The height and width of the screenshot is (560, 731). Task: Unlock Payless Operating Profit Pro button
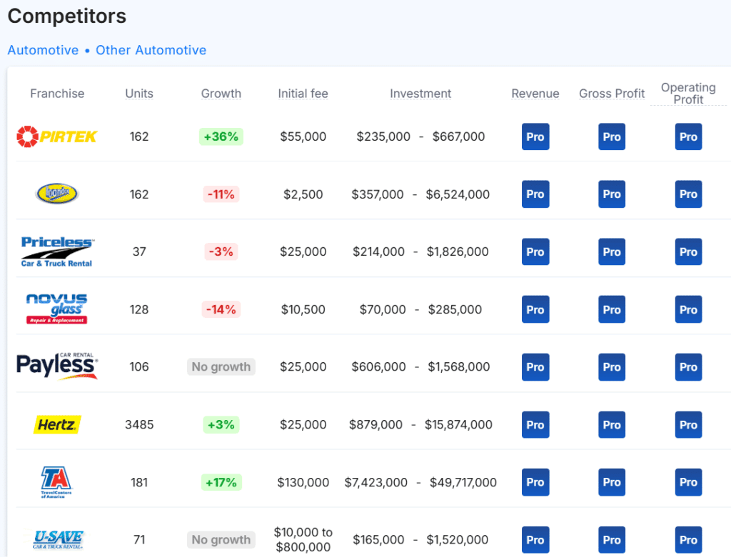click(x=688, y=367)
